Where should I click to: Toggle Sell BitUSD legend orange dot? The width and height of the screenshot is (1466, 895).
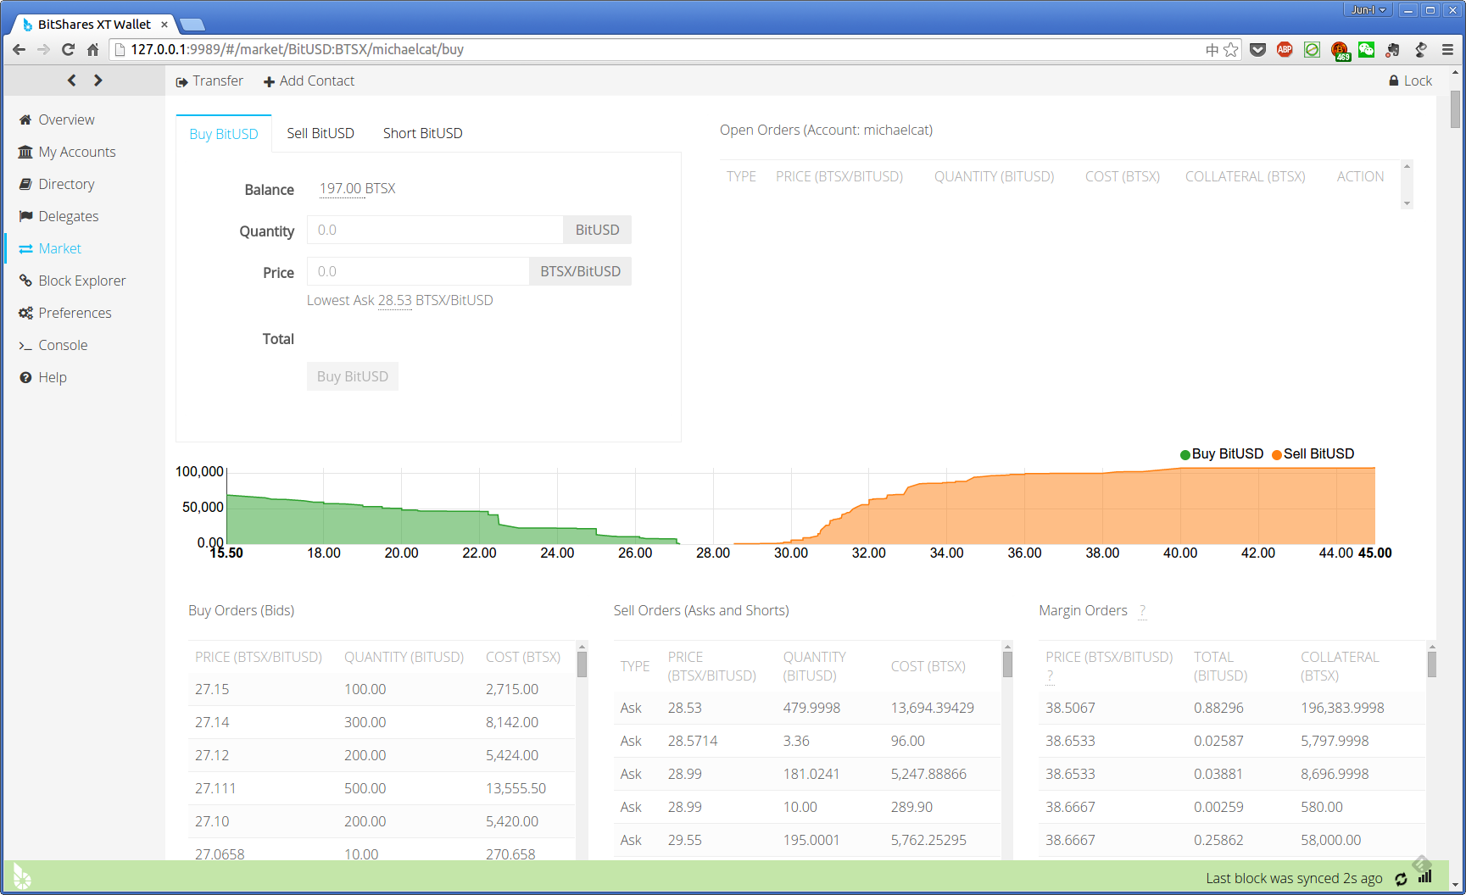tap(1277, 454)
